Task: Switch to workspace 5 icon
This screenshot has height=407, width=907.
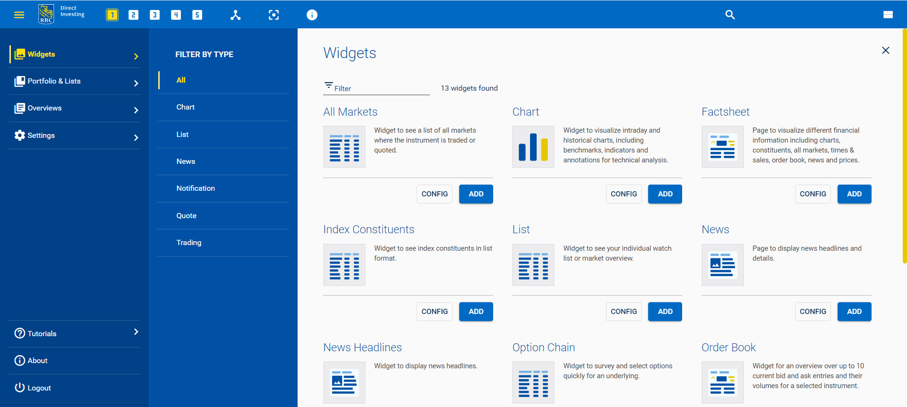Action: tap(197, 15)
